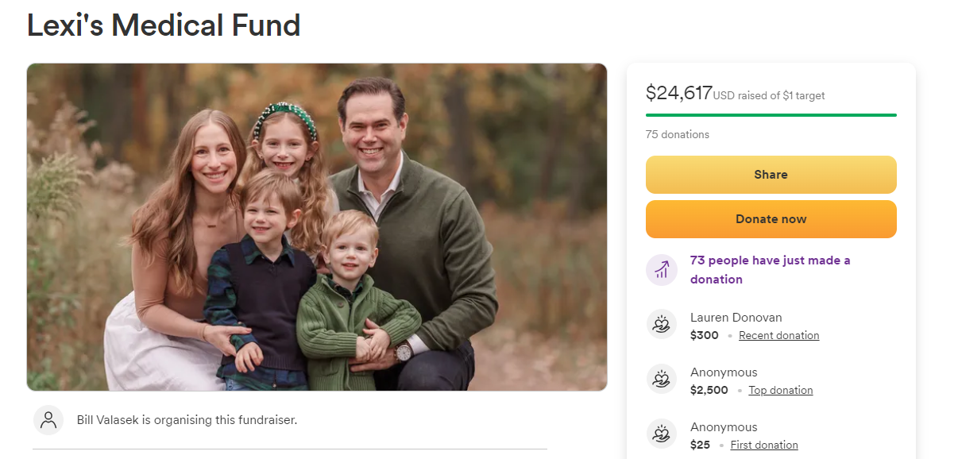
Task: Click the $2,500 donation amount
Action: [x=709, y=391]
